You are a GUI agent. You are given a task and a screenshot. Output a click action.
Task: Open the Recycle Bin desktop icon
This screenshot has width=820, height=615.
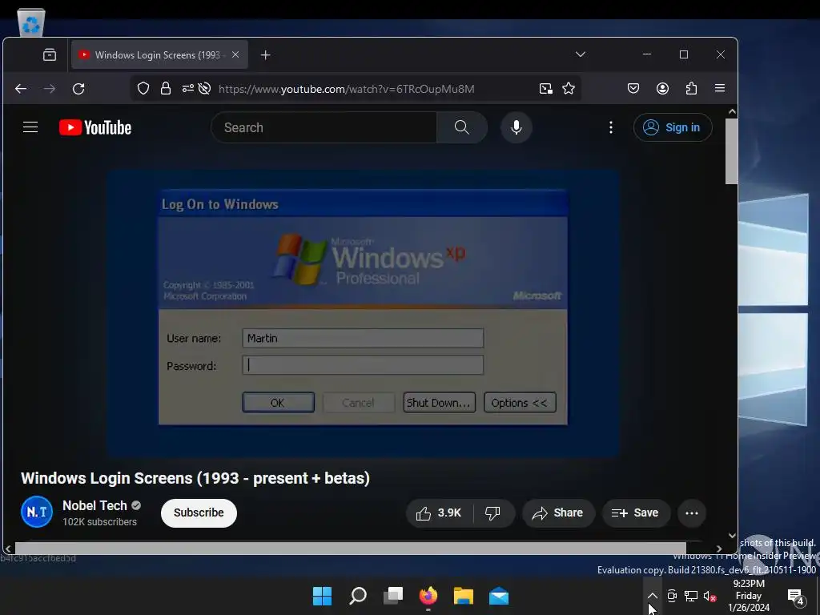(x=31, y=22)
